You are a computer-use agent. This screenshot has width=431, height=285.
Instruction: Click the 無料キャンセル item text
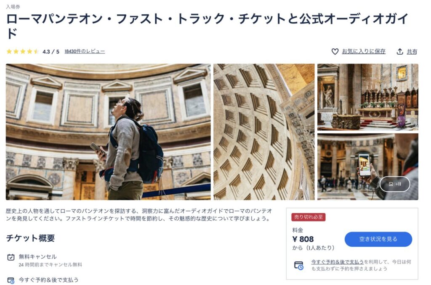pos(37,256)
